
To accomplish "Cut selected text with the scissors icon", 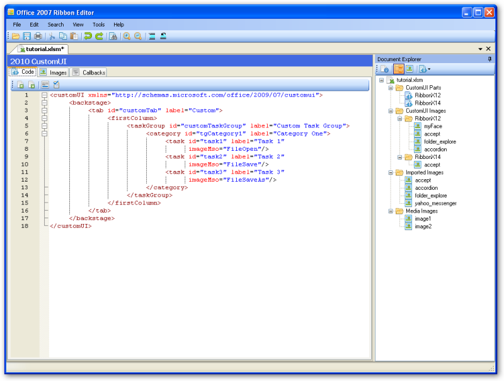I will (x=53, y=36).
